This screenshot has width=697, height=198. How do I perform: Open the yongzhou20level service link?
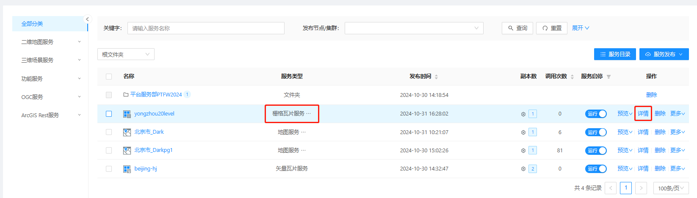tap(154, 114)
